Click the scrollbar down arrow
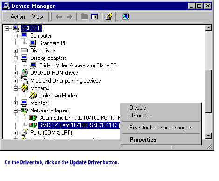 pyautogui.click(x=208, y=136)
